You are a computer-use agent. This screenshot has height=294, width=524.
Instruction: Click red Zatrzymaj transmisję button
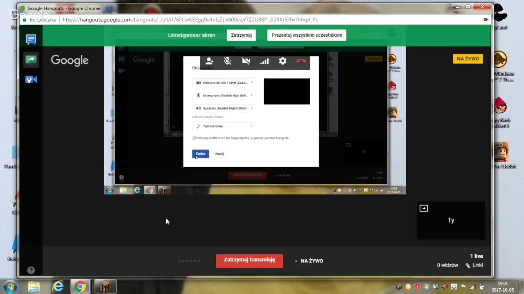[249, 260]
